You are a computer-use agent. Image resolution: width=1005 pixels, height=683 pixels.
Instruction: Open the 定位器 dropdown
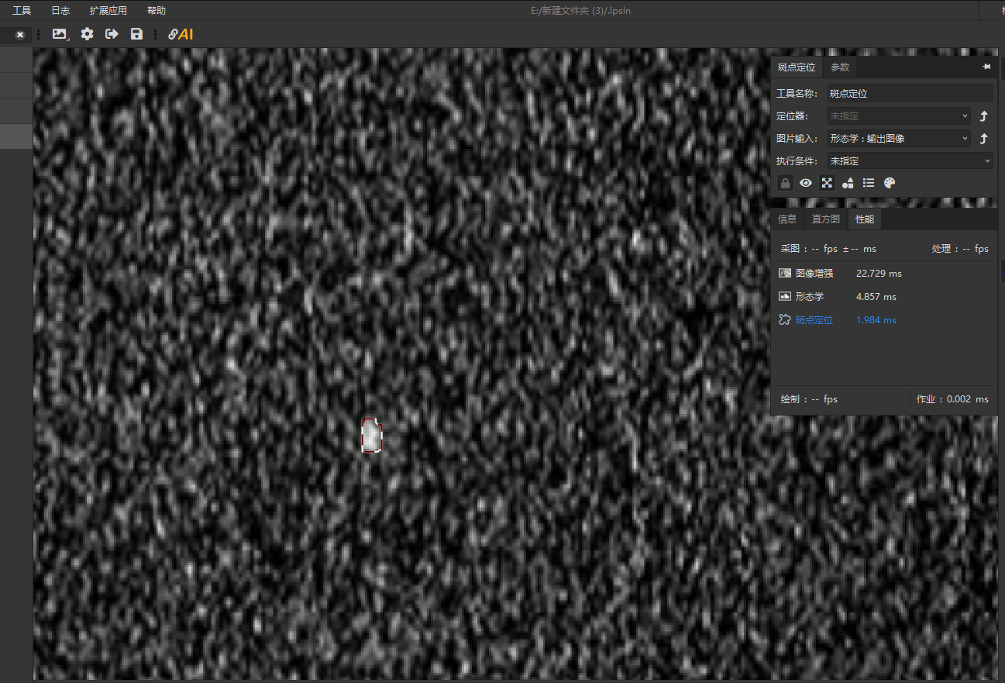point(899,116)
